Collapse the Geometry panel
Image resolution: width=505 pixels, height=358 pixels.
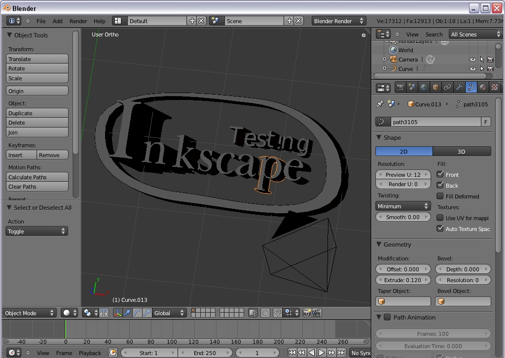(379, 244)
